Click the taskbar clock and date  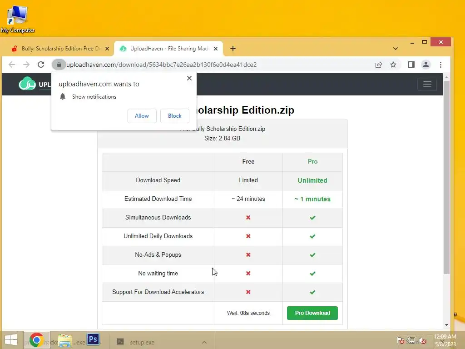click(445, 340)
